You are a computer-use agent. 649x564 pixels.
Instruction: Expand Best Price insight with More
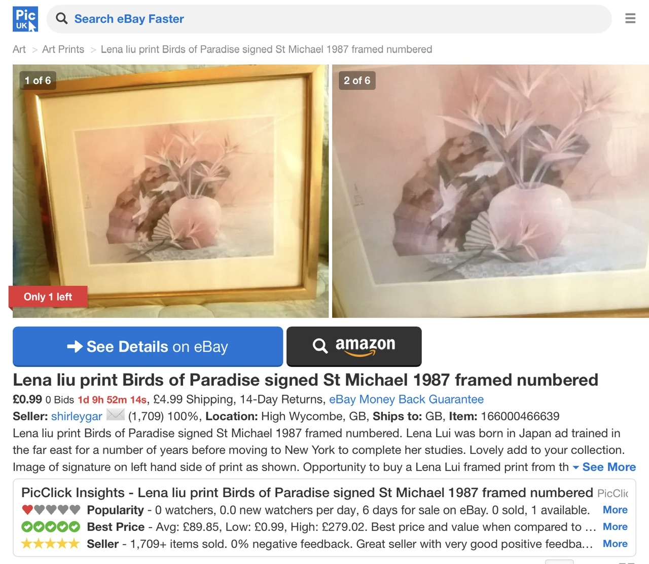coord(615,527)
